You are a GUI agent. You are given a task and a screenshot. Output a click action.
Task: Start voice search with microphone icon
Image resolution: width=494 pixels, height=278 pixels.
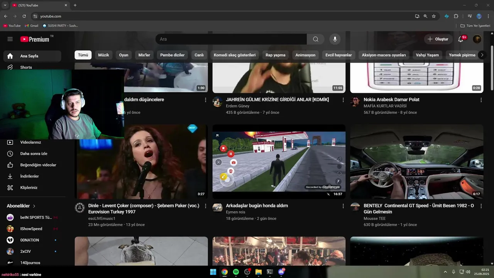coord(335,39)
